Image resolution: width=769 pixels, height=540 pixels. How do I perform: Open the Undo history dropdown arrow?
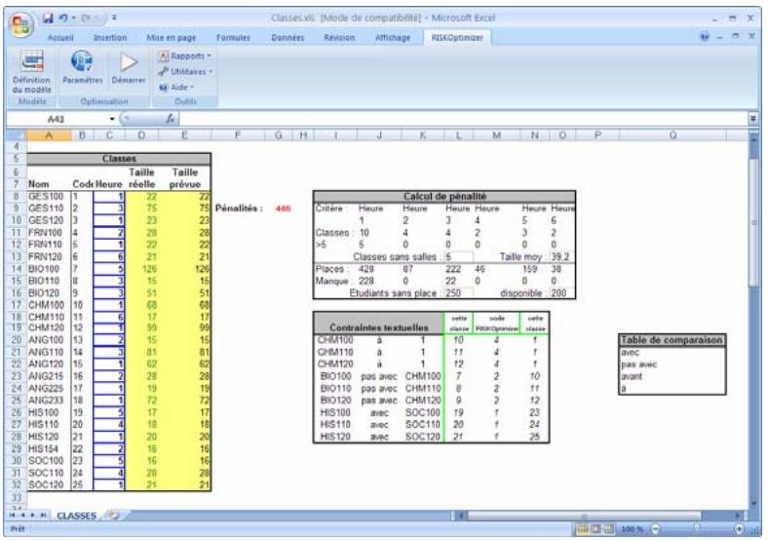tap(73, 19)
